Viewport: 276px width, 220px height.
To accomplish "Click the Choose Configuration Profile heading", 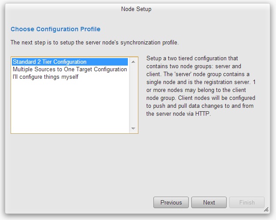I will point(56,29).
